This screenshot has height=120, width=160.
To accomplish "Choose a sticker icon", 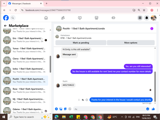I will click(x=65, y=109).
